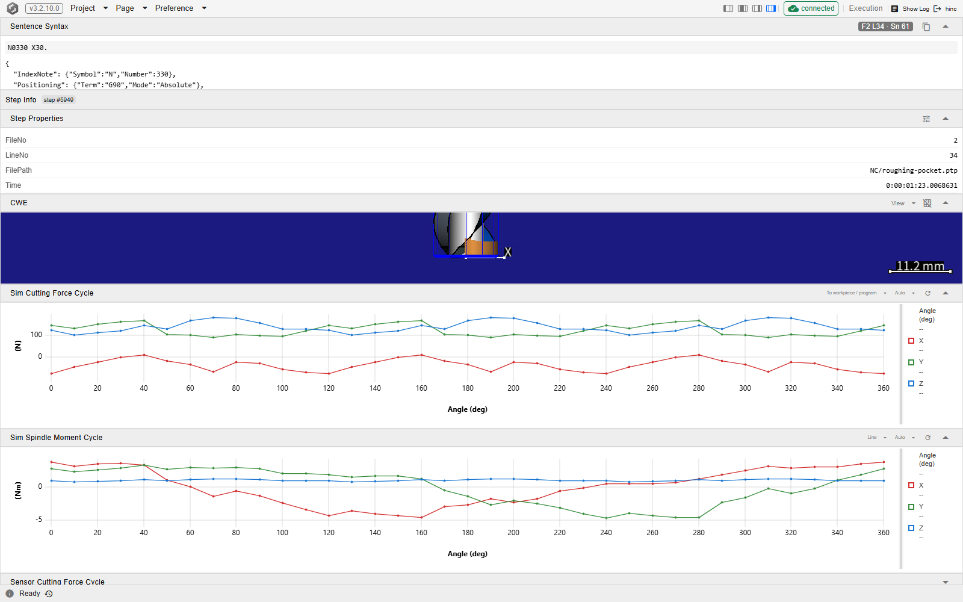Click the LineNo value 34
This screenshot has width=963, height=602.
point(953,155)
